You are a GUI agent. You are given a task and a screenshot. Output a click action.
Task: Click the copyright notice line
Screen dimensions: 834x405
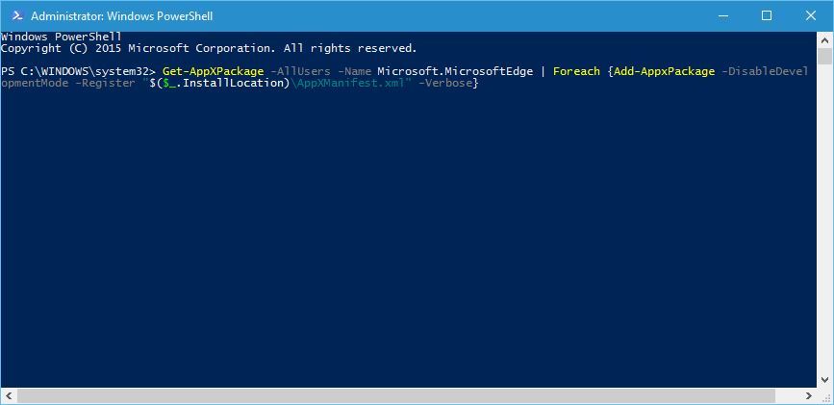209,48
